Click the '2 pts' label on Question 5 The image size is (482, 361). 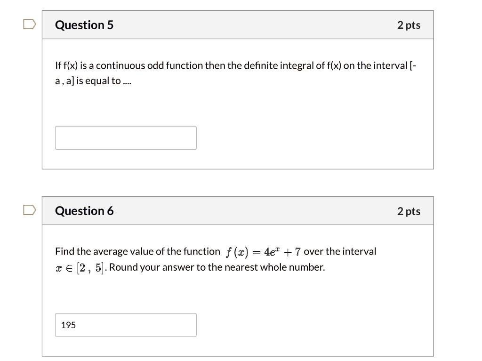(x=409, y=25)
